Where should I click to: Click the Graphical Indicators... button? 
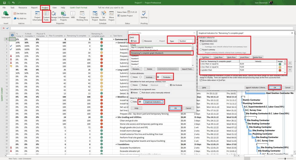153,102
